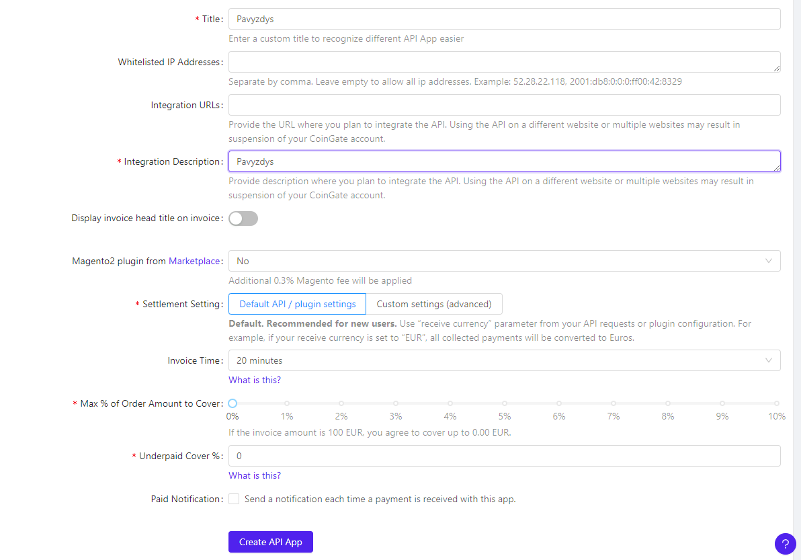
Task: Select Default API / plugin settings
Action: pos(297,304)
